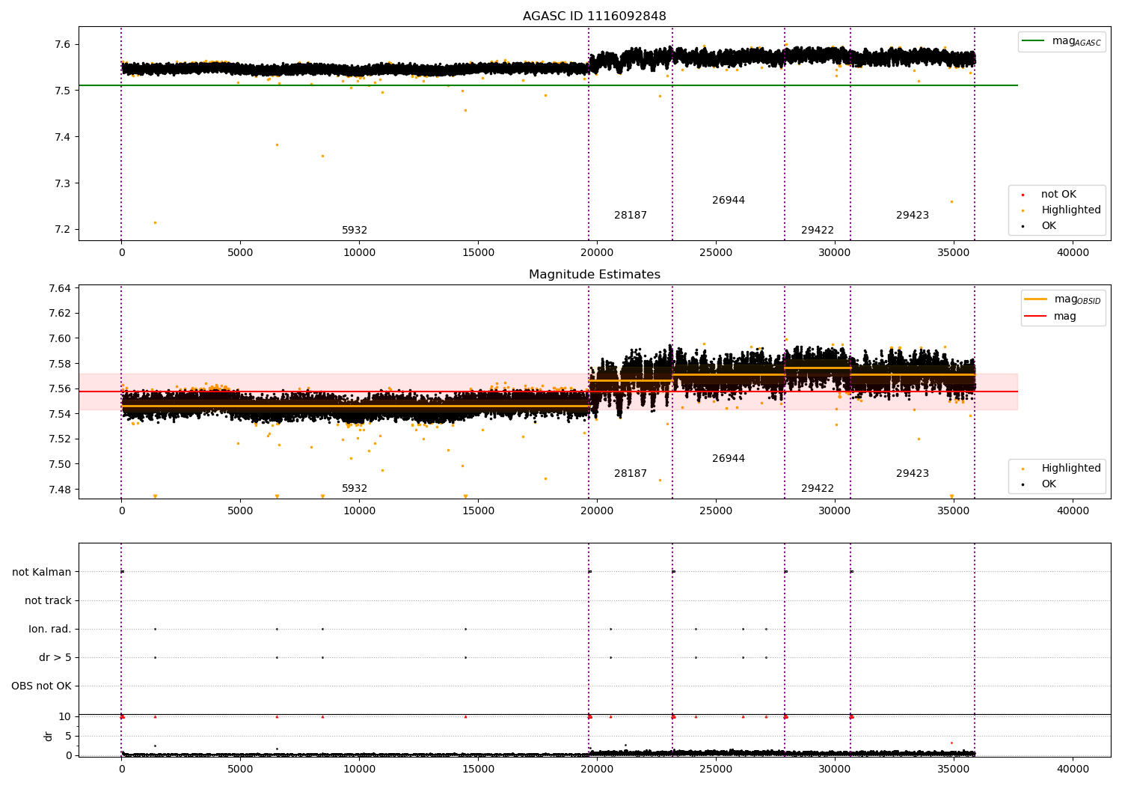
Task: Click the 7.64 y-axis tick label
Action: pos(59,288)
